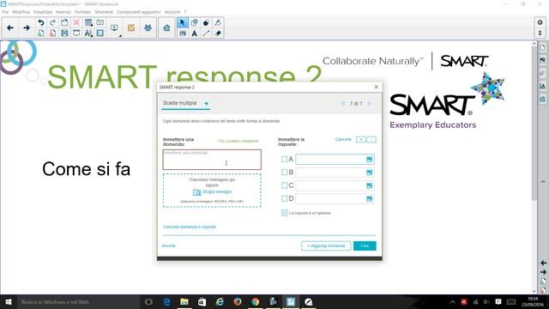This screenshot has width=549, height=309.
Task: Insert a table using the table icon
Action: coord(88,22)
